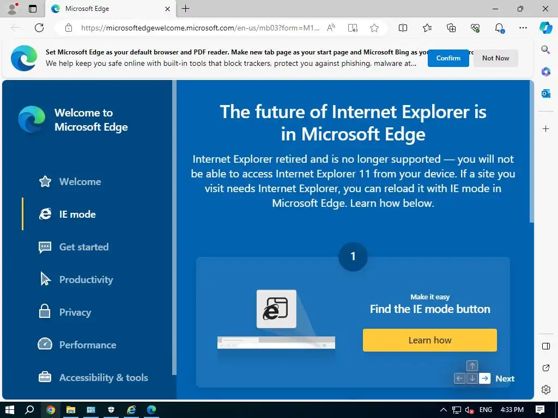Toggle split screen view

coord(403,28)
